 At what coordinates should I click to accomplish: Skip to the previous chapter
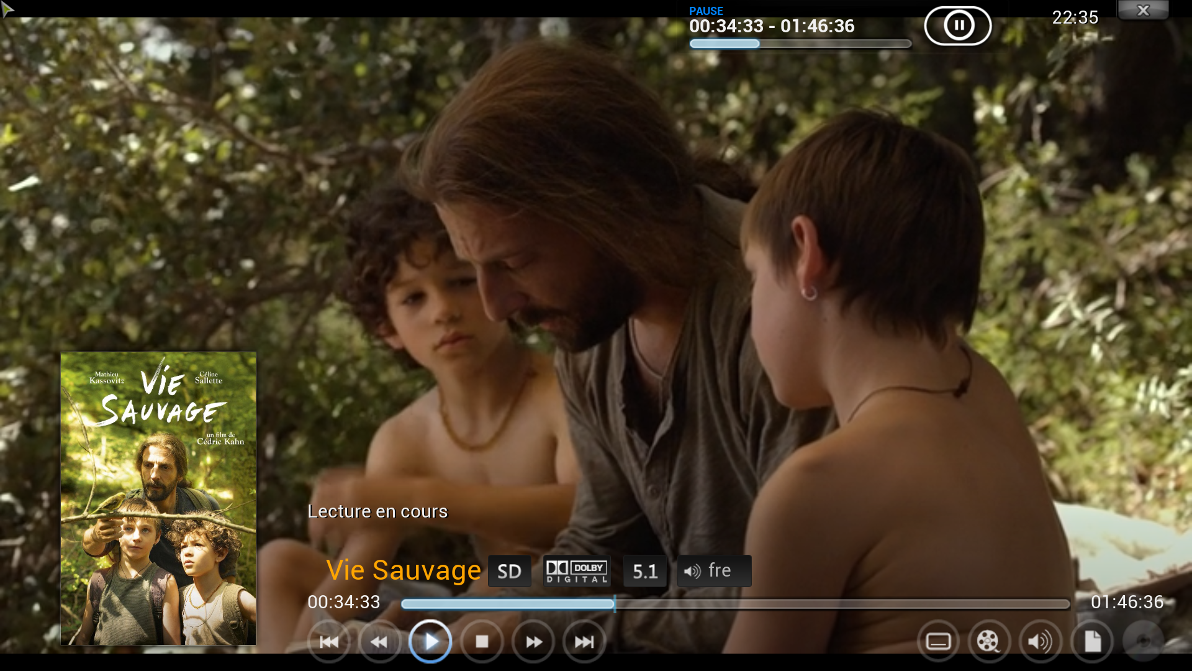[328, 641]
